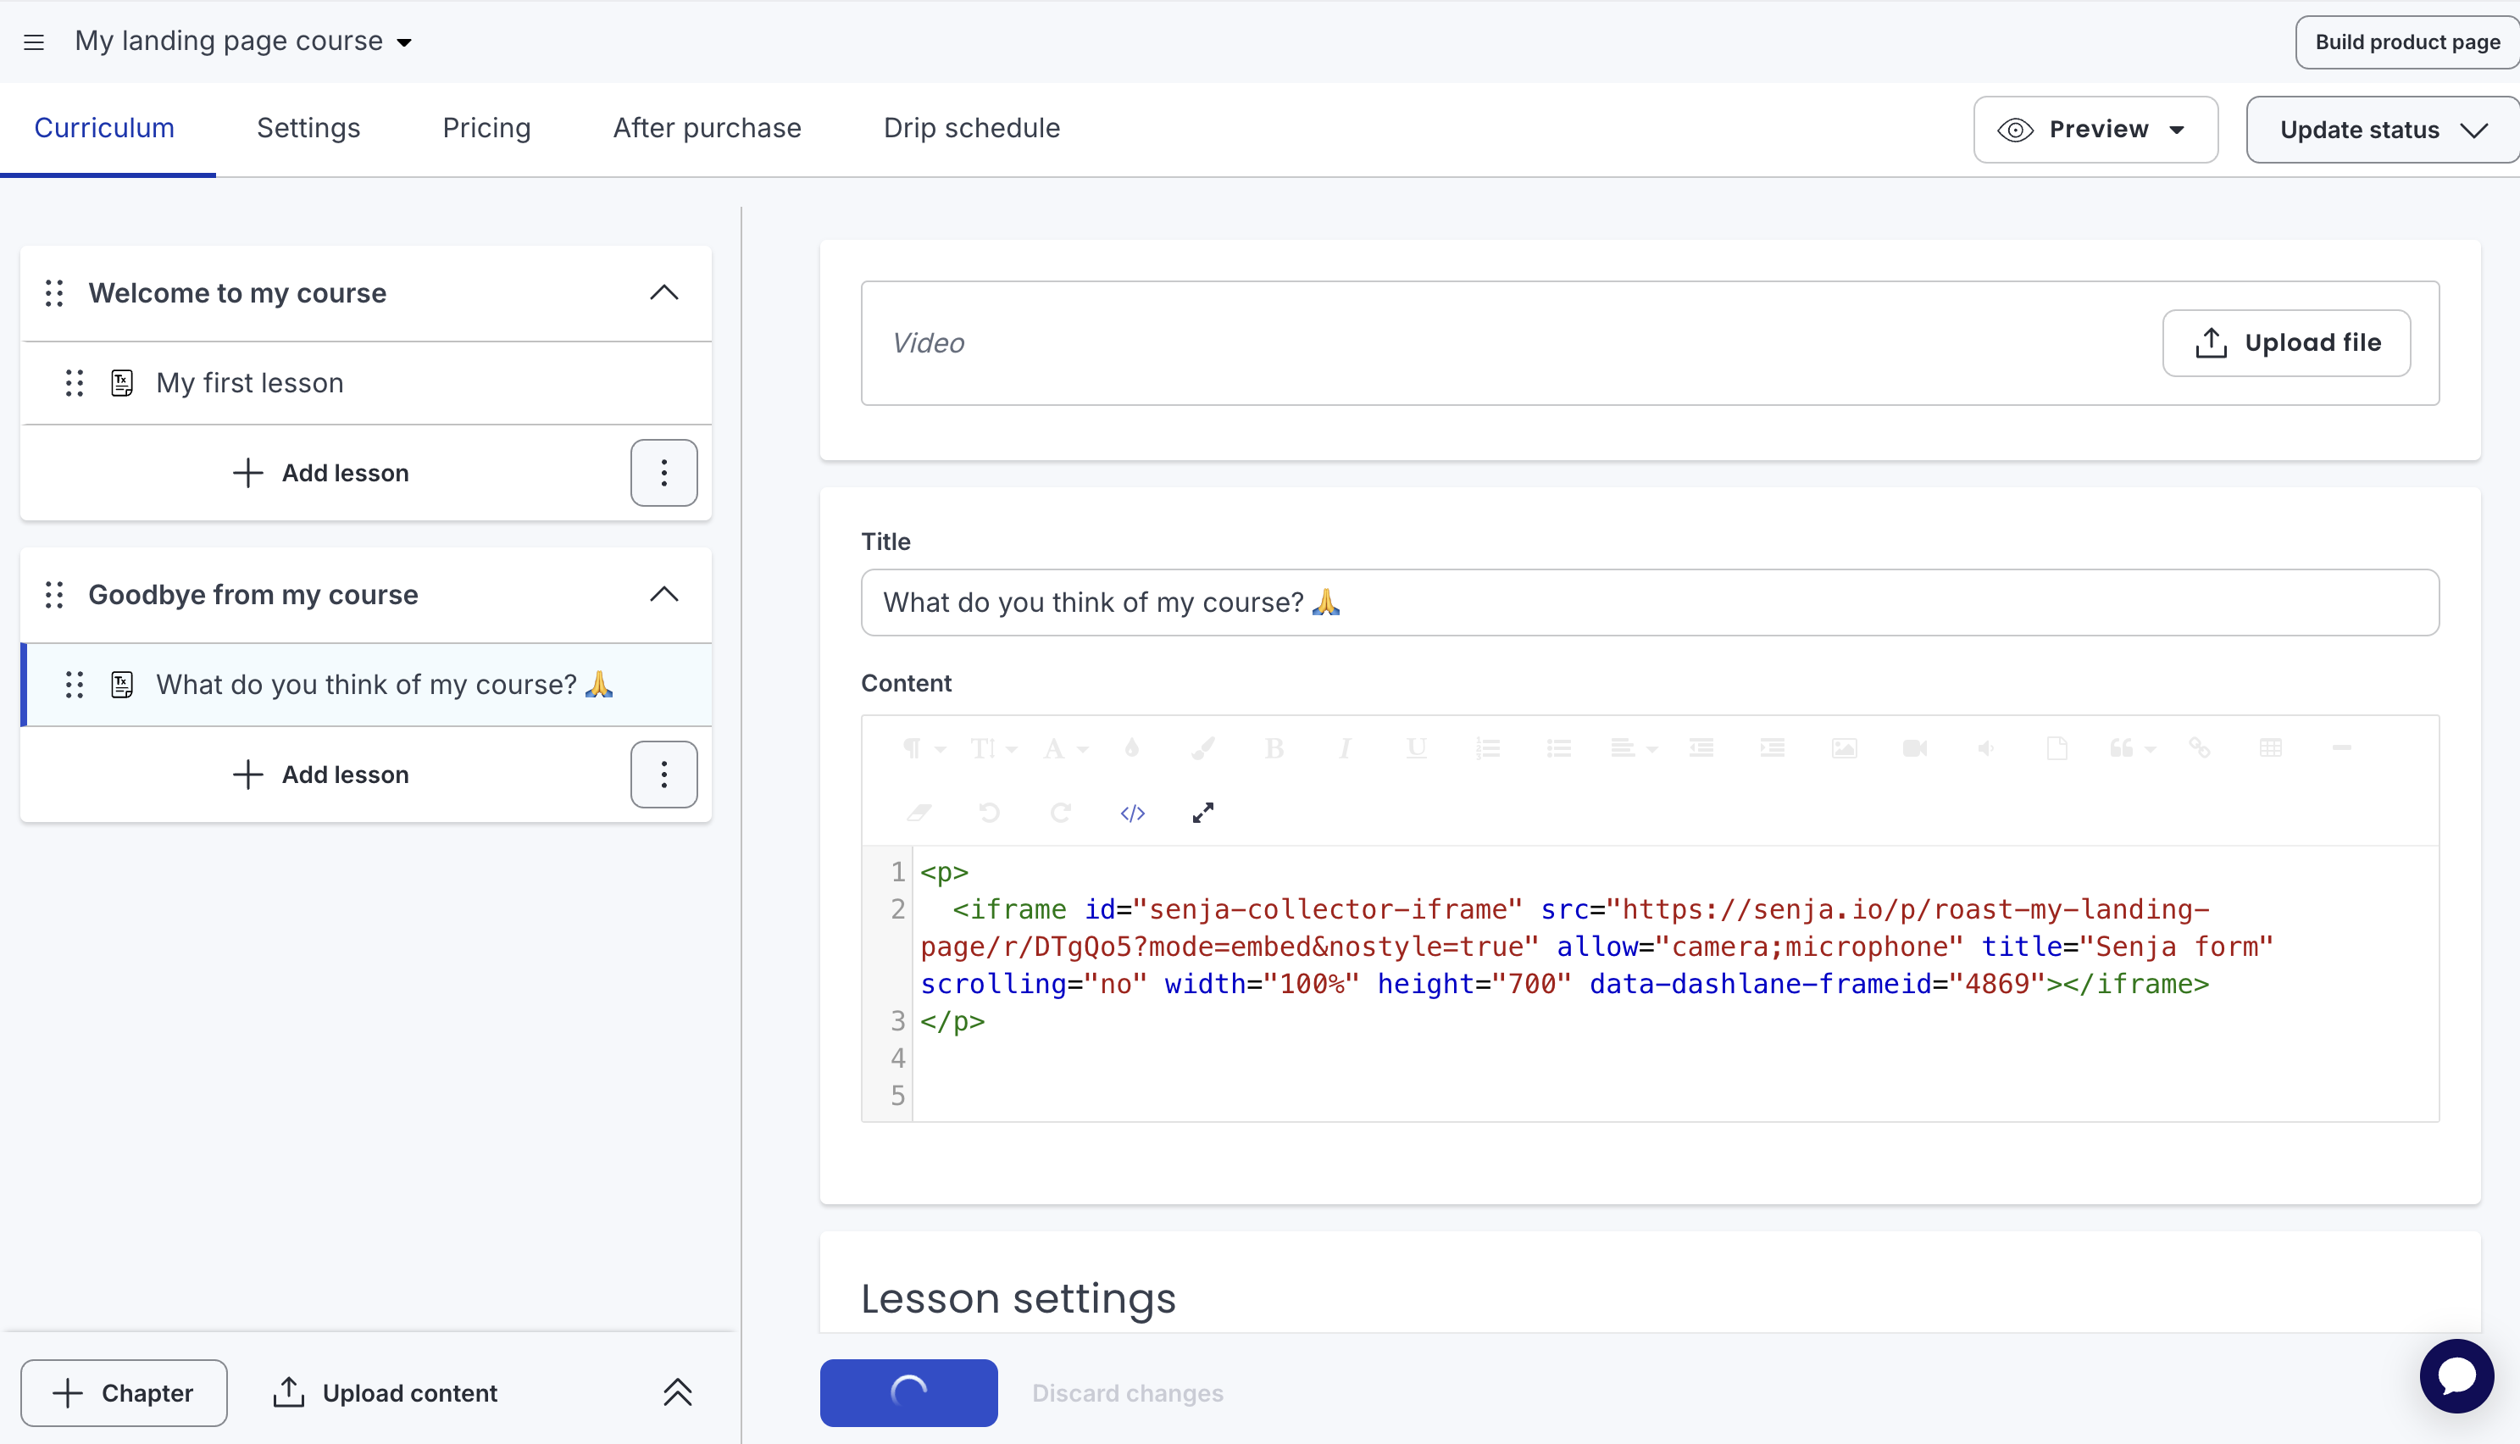This screenshot has width=2520, height=1444.
Task: Click the increase indent icon
Action: pyautogui.click(x=1772, y=749)
